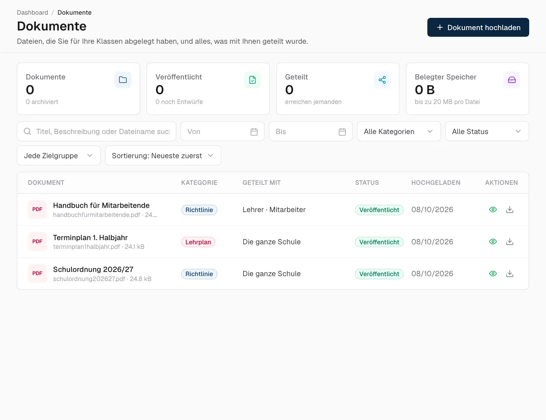Click the storage drive icon in Belegter Speicher card

tap(512, 80)
